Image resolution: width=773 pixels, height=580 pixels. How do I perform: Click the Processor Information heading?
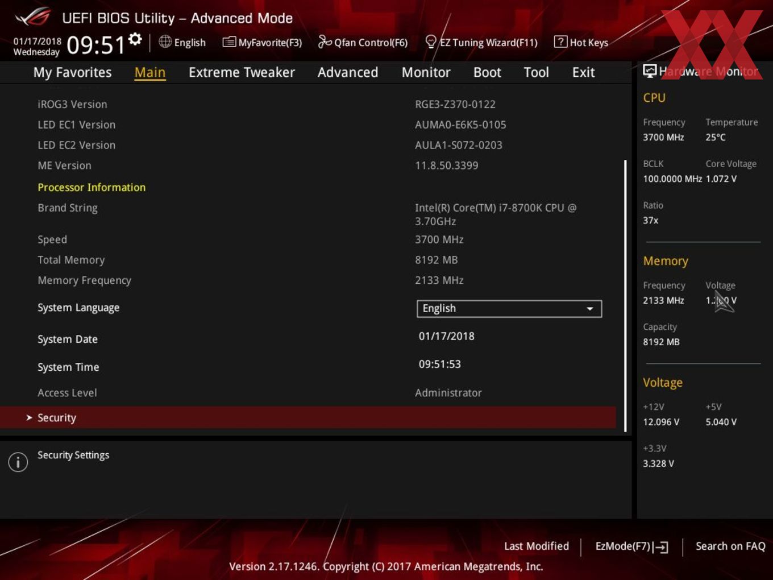point(92,188)
